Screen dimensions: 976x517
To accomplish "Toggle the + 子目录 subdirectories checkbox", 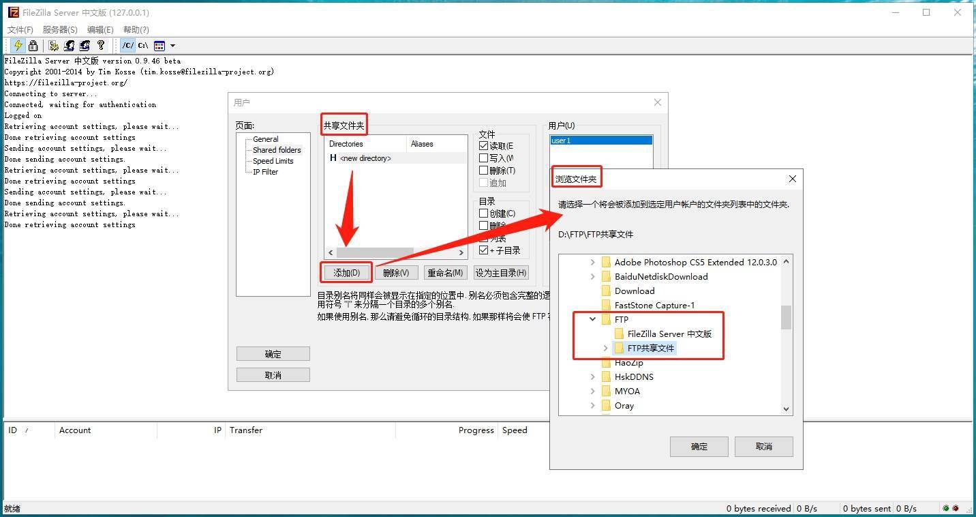I will click(484, 250).
